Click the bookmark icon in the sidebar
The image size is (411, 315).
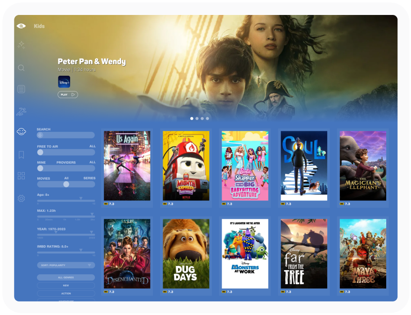(21, 154)
